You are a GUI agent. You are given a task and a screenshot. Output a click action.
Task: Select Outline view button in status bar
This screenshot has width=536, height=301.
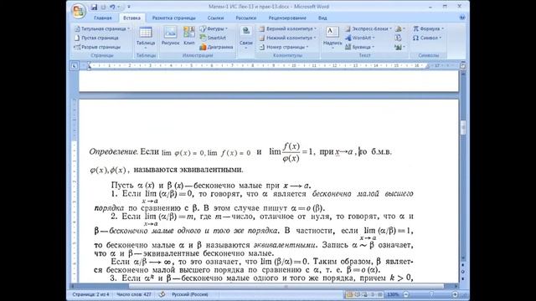[373, 294]
